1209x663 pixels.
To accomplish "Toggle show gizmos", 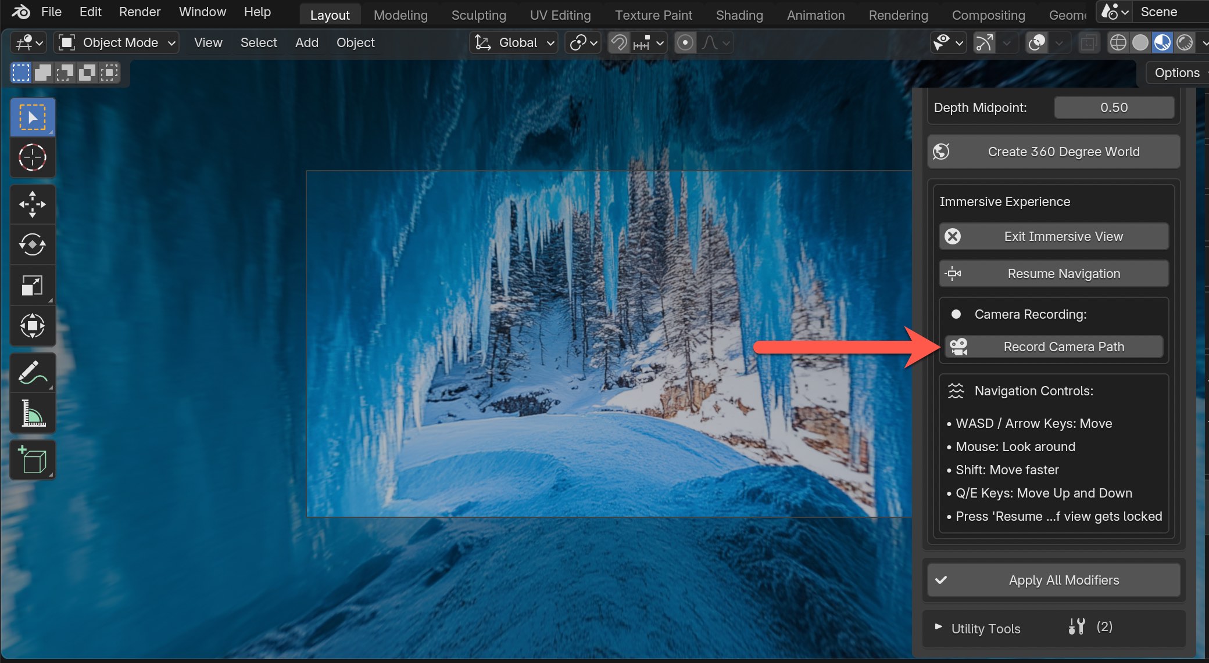I will (984, 42).
